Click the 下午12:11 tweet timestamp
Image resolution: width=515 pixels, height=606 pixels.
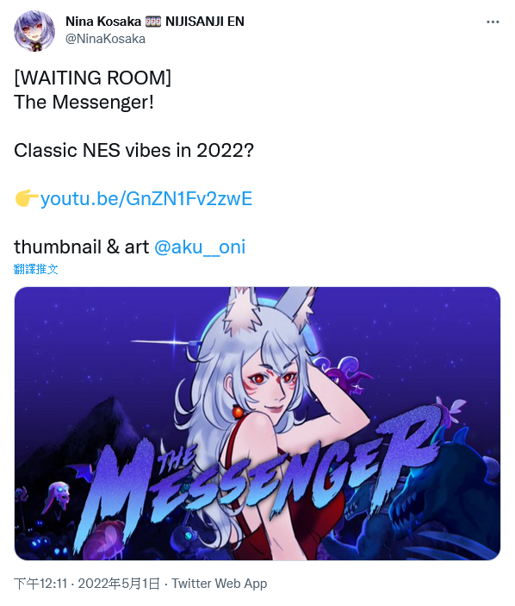pos(40,584)
